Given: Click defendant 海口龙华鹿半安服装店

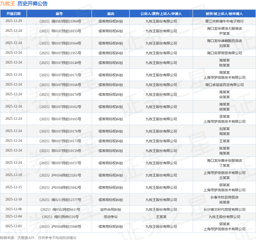Looking at the screenshot, I should pos(224,161).
